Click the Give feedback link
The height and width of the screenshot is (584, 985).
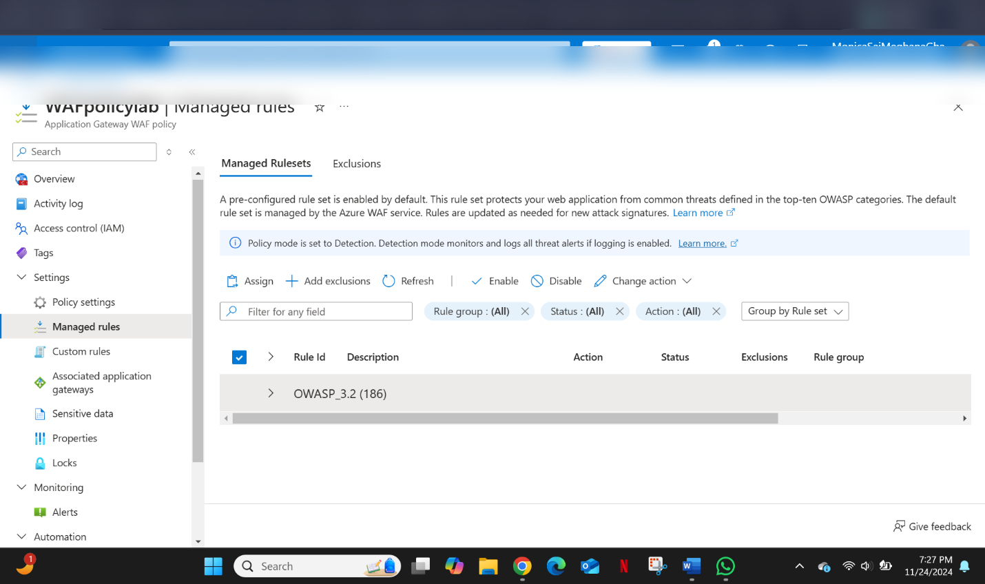pyautogui.click(x=932, y=527)
